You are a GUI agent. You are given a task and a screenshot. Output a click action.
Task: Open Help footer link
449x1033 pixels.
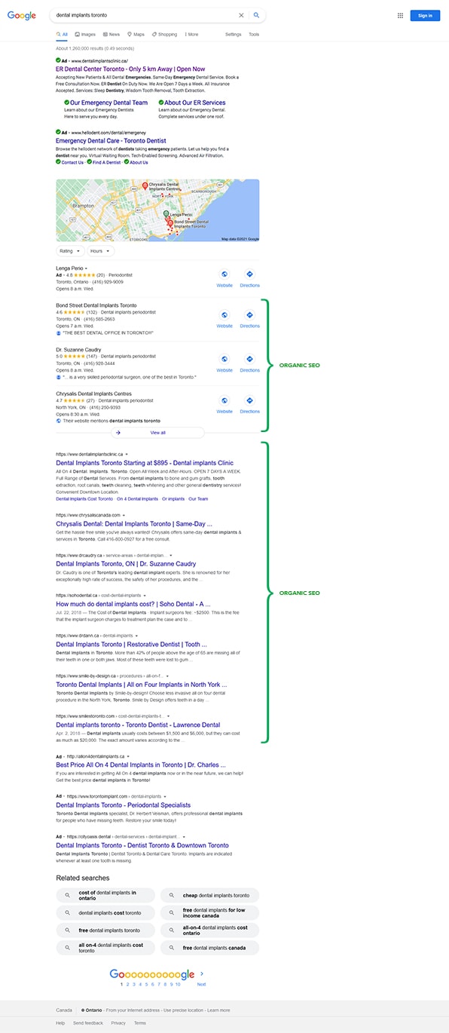[60, 1023]
